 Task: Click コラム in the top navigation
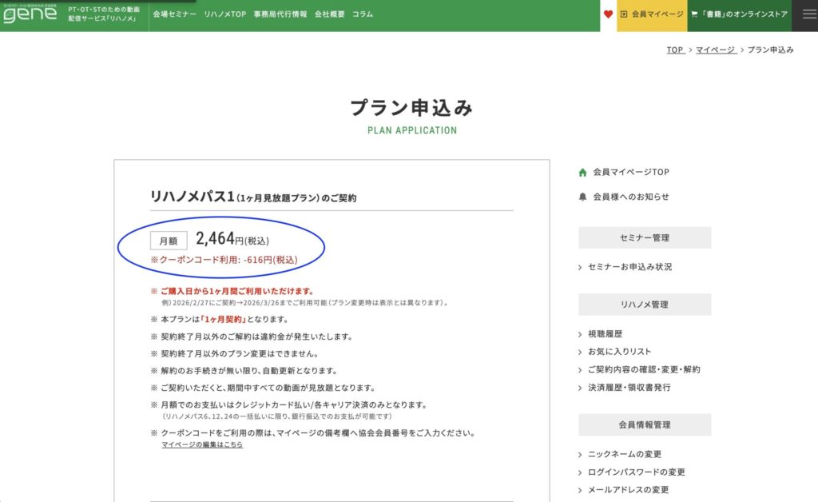tap(363, 14)
